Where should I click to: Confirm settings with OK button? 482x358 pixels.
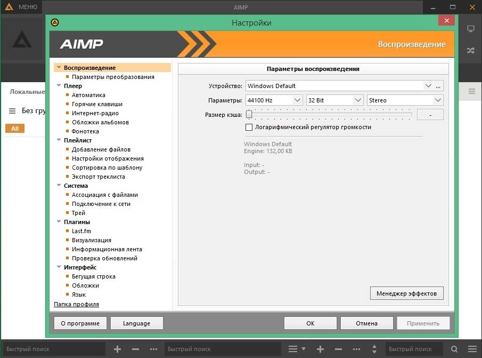[310, 323]
